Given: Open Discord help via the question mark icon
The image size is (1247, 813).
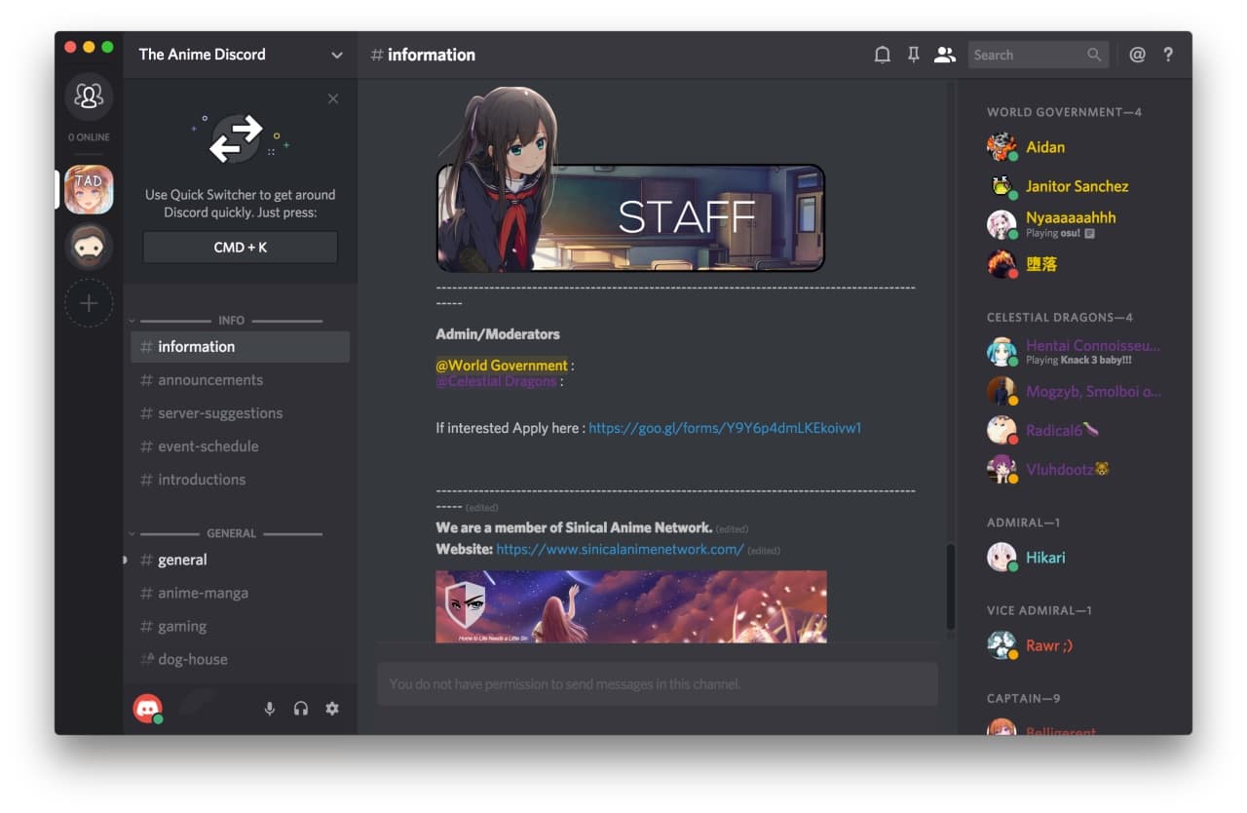Looking at the screenshot, I should click(1168, 55).
